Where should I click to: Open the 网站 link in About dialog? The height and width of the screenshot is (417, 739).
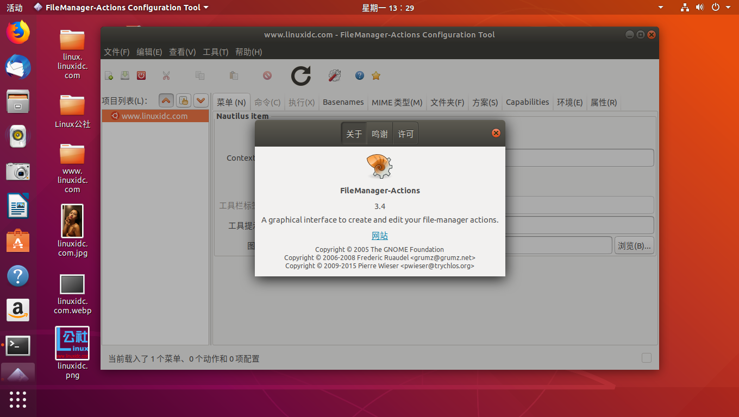(380, 236)
